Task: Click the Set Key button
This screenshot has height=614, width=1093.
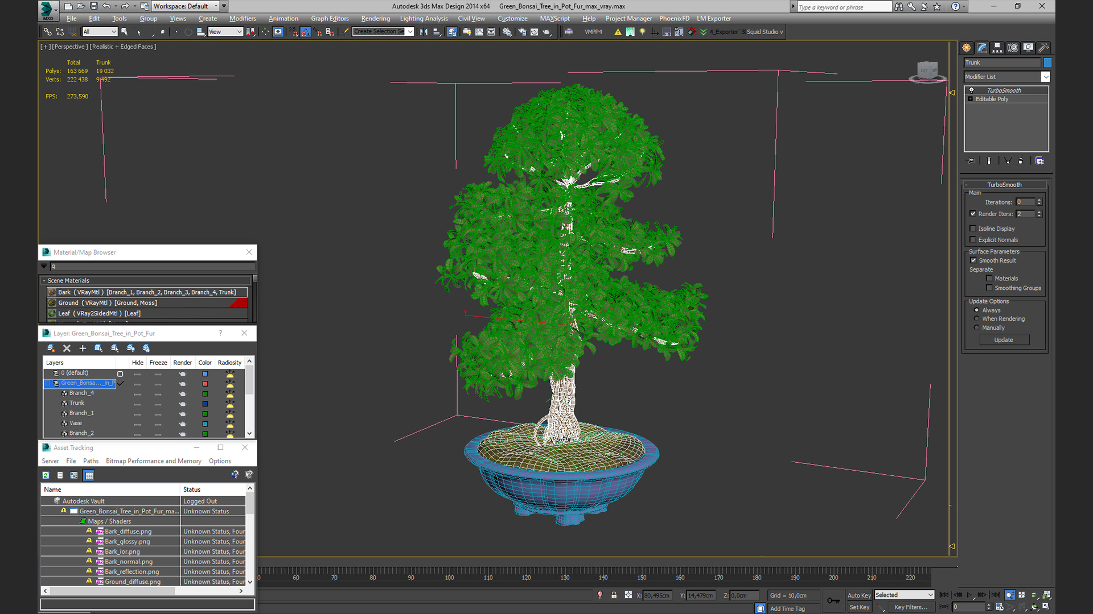Action: [859, 607]
